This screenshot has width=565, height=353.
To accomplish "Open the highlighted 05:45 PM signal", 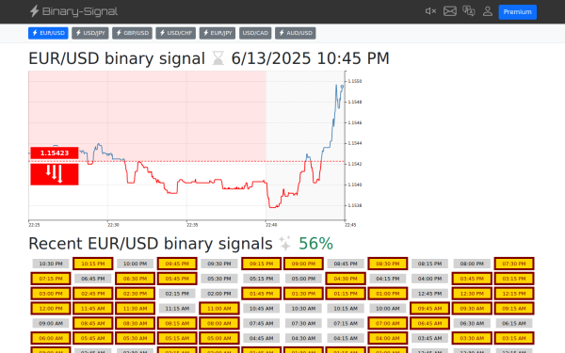I will pos(177,279).
